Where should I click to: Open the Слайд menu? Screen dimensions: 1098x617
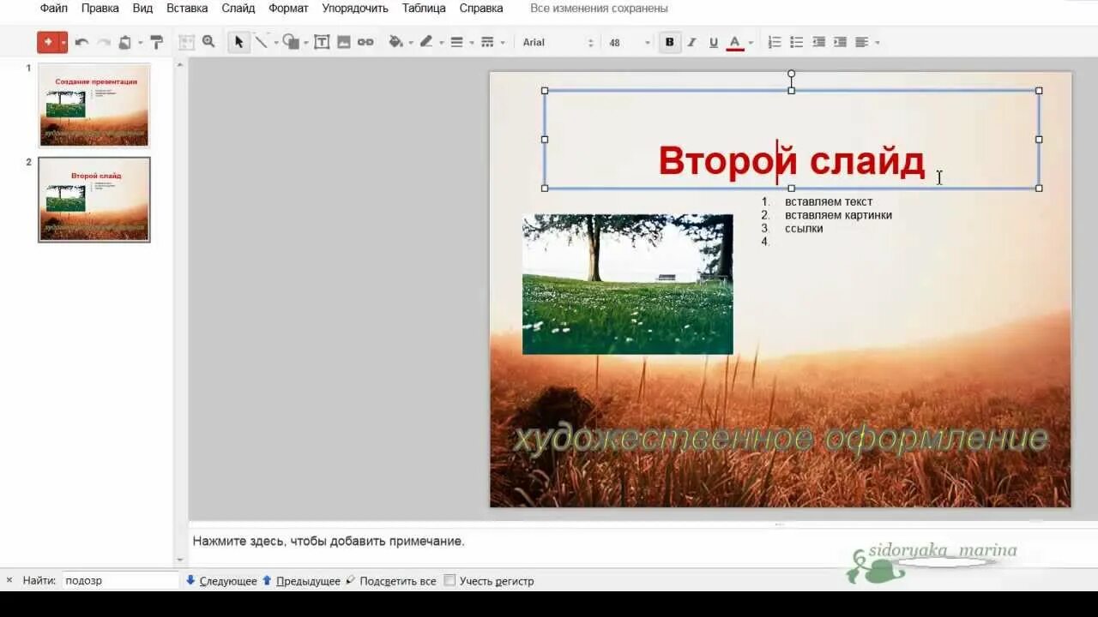(238, 8)
